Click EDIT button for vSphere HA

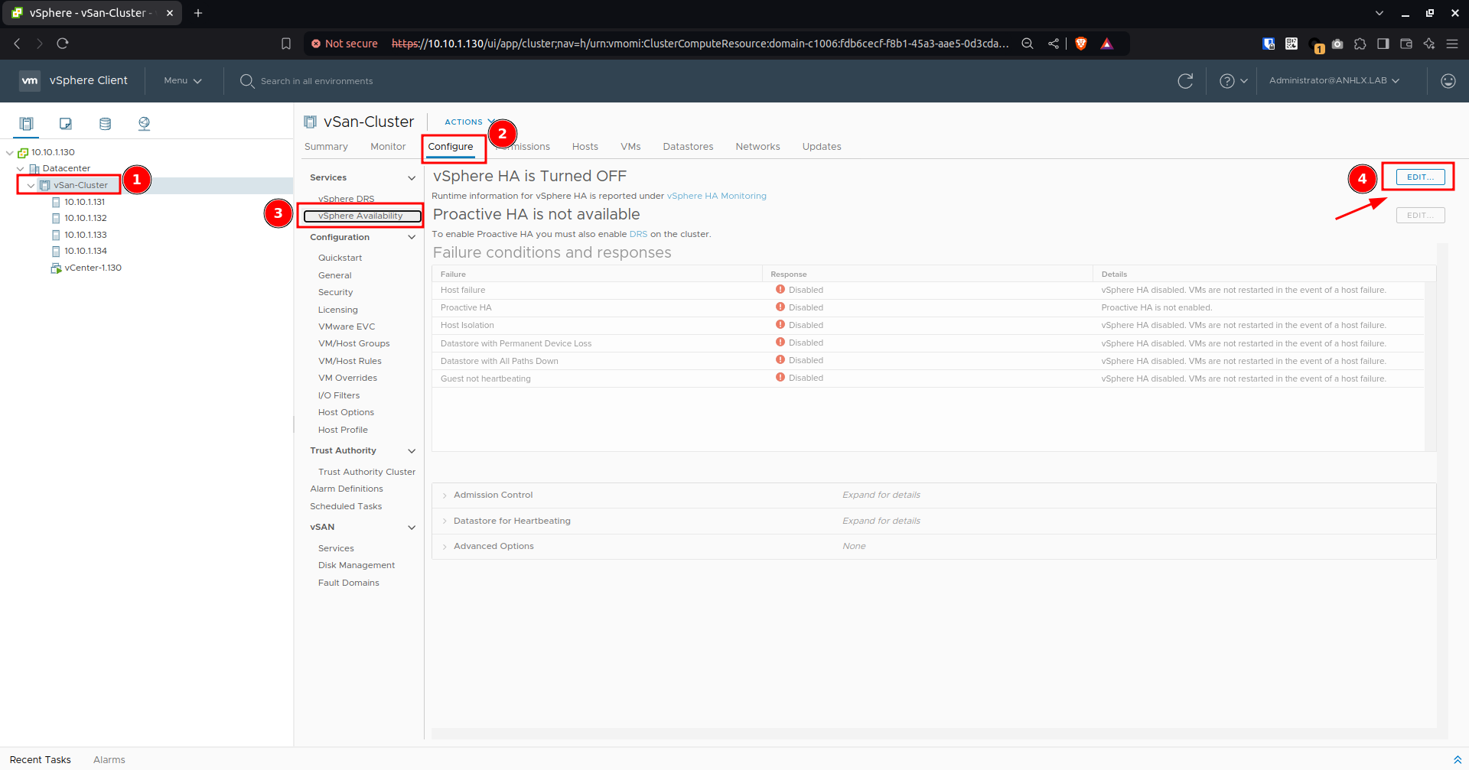pos(1420,177)
